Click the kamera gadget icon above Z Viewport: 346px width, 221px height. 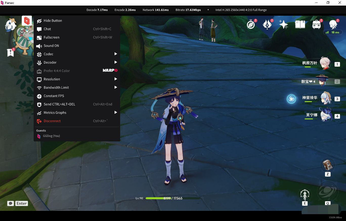point(328,165)
